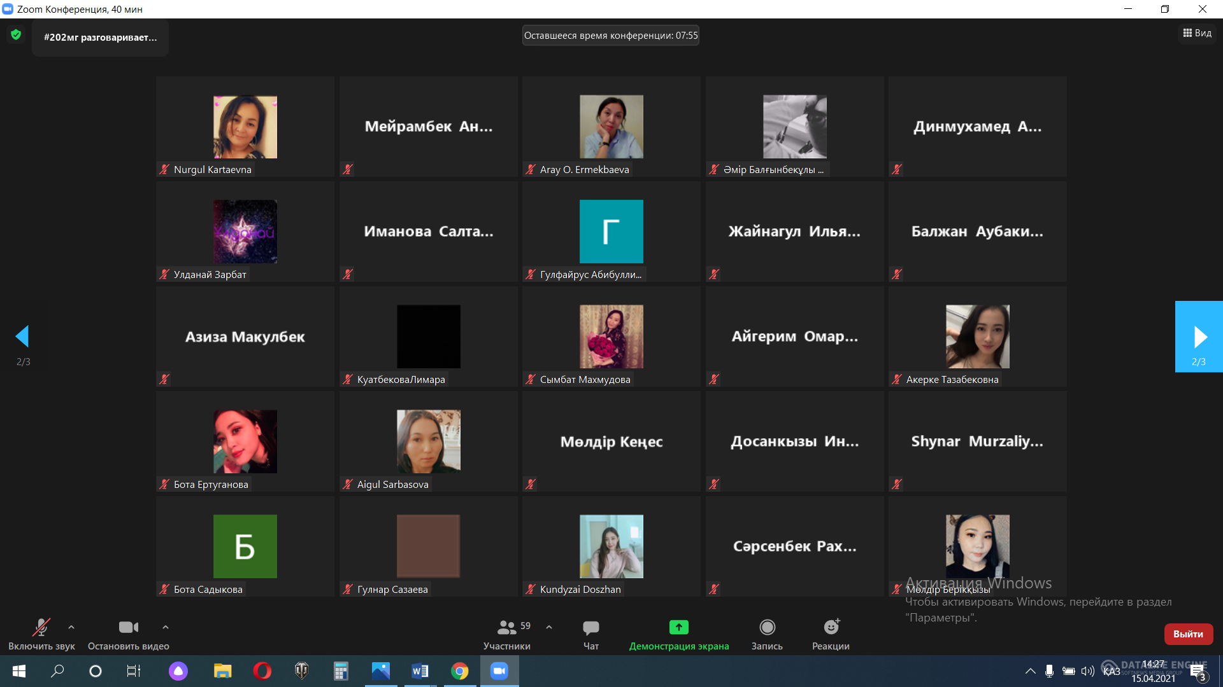1223x687 pixels.
Task: Open Opera browser from taskbar
Action: pyautogui.click(x=262, y=671)
